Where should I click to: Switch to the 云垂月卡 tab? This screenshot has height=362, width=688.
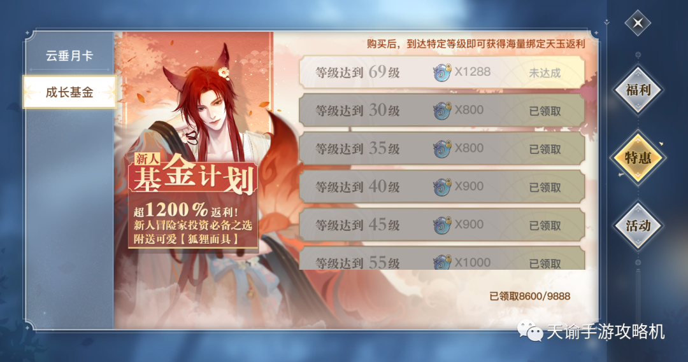69,55
